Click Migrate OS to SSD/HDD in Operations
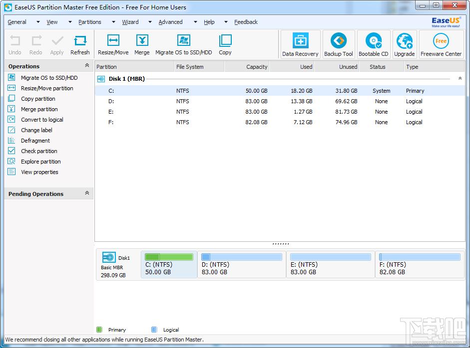 point(49,78)
